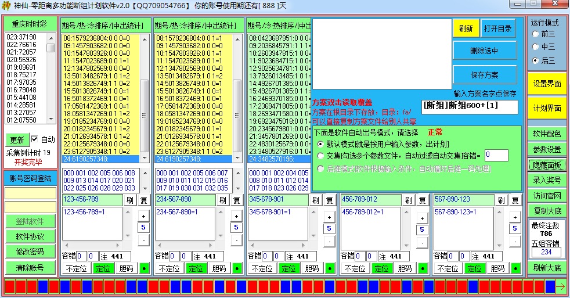Click the 保存方案 button
Viewport: 570px width, 298px height.
coord(484,75)
